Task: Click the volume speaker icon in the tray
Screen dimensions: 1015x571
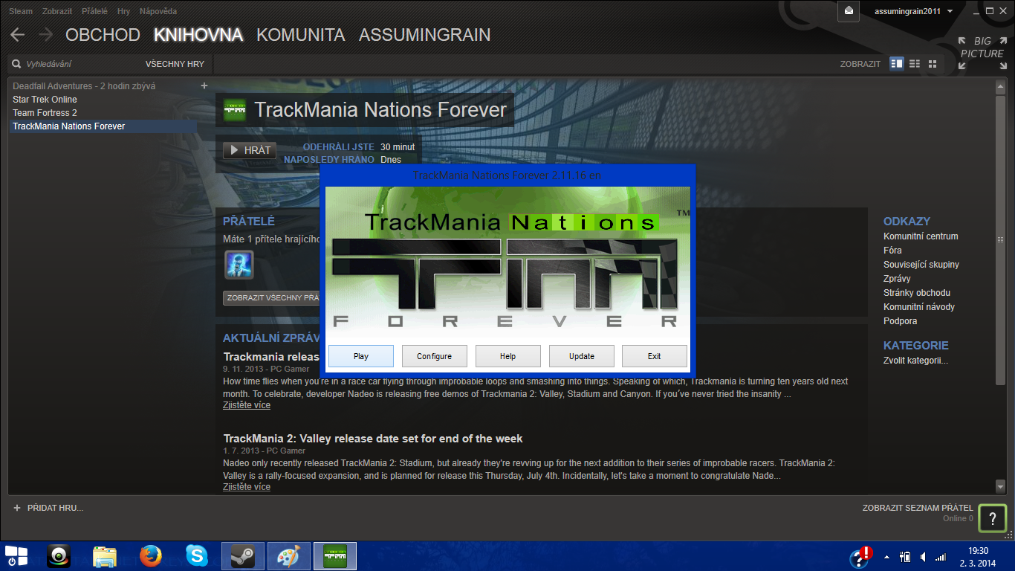Action: [x=923, y=556]
